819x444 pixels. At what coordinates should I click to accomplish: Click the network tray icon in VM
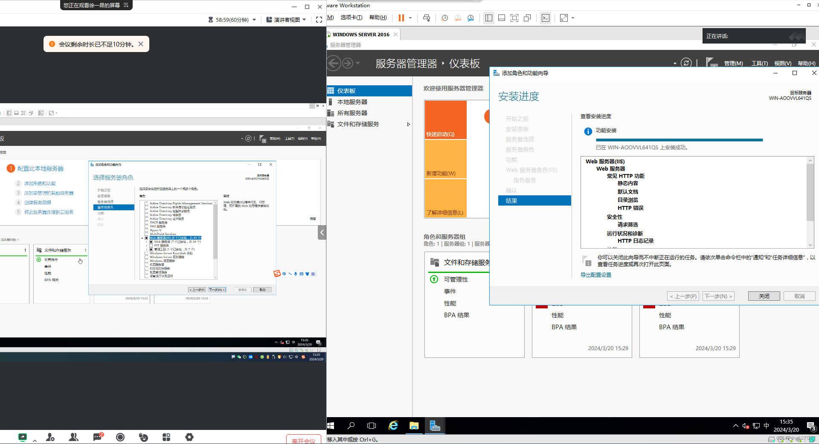click(x=756, y=426)
